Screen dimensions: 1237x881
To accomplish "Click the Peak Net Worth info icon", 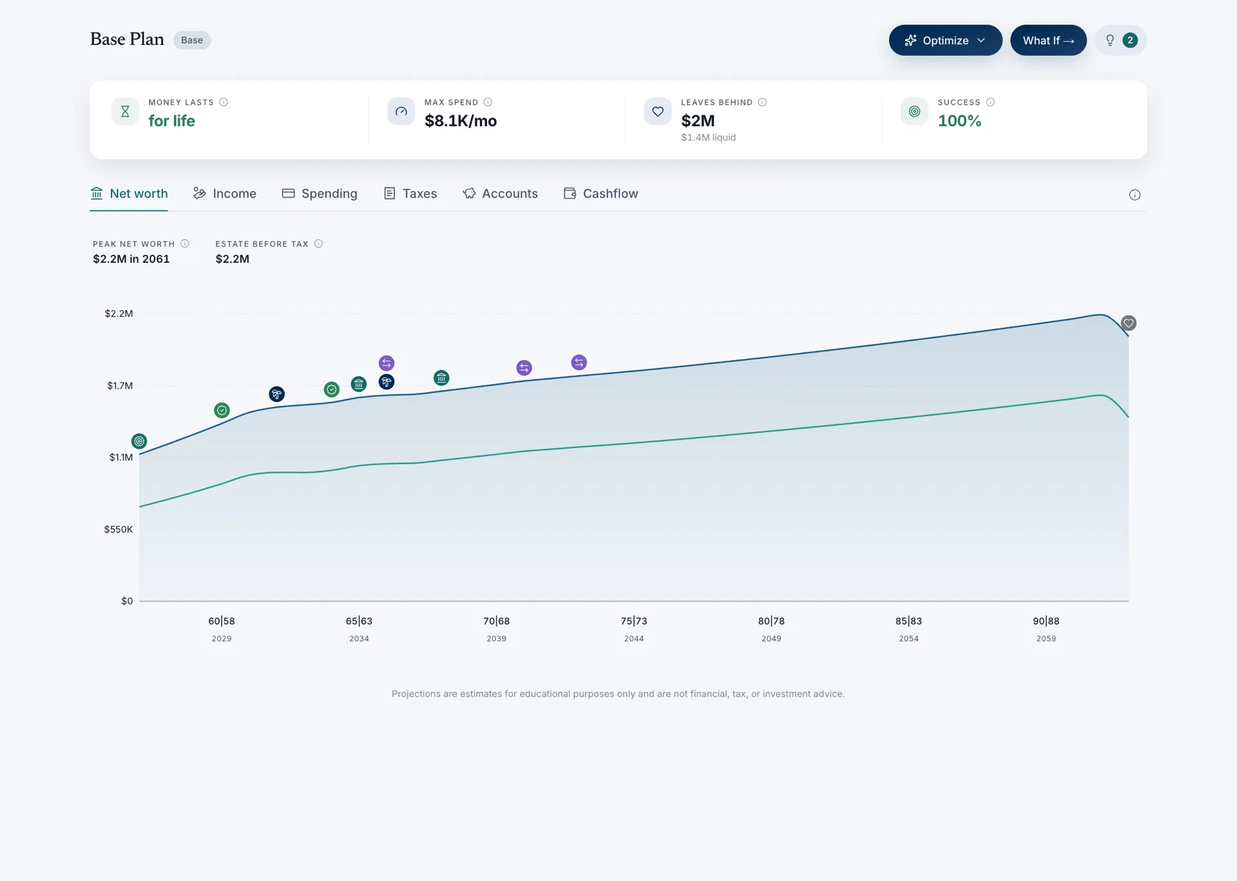I will 185,243.
